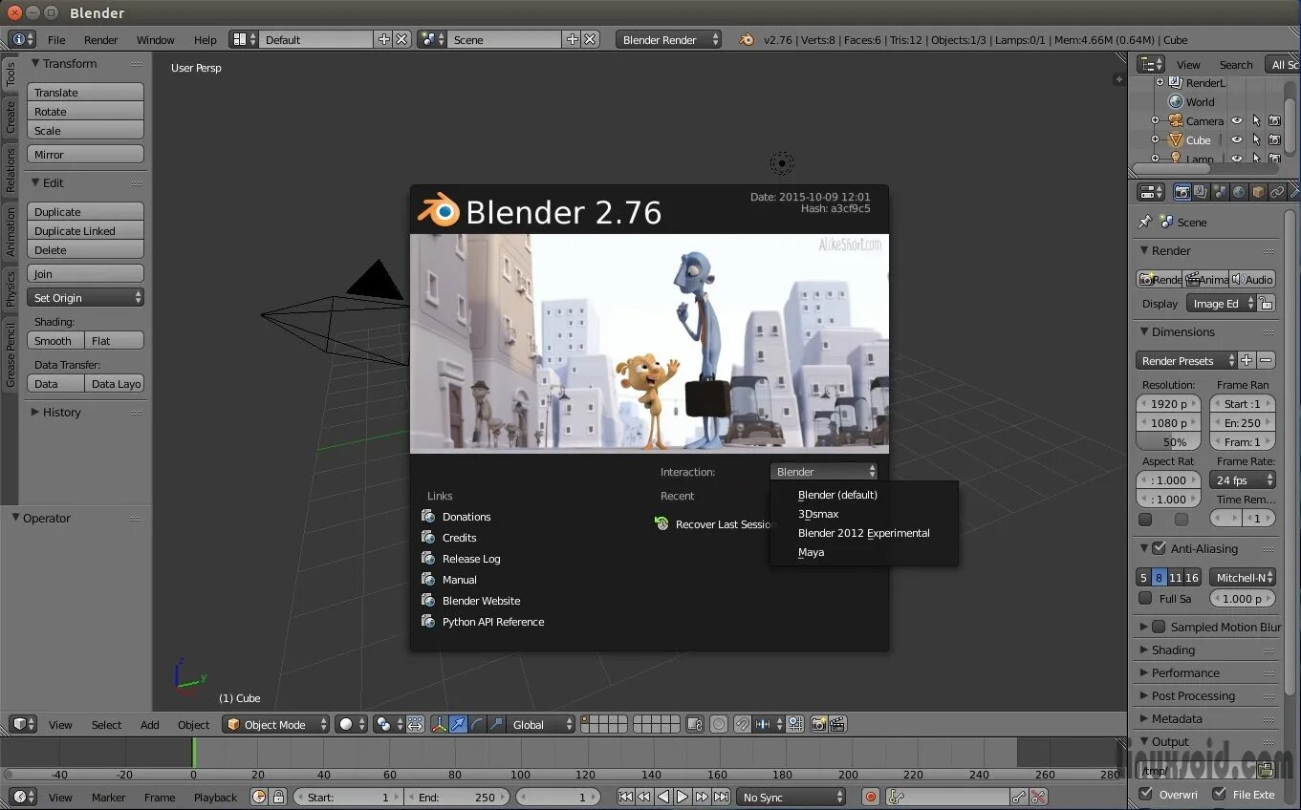
Task: Open the Global orientation dropdown
Action: tap(541, 724)
